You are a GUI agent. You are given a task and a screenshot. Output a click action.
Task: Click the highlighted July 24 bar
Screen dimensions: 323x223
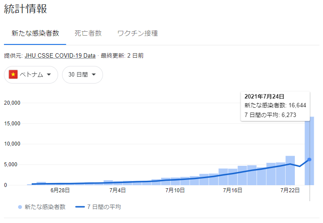coord(309,151)
